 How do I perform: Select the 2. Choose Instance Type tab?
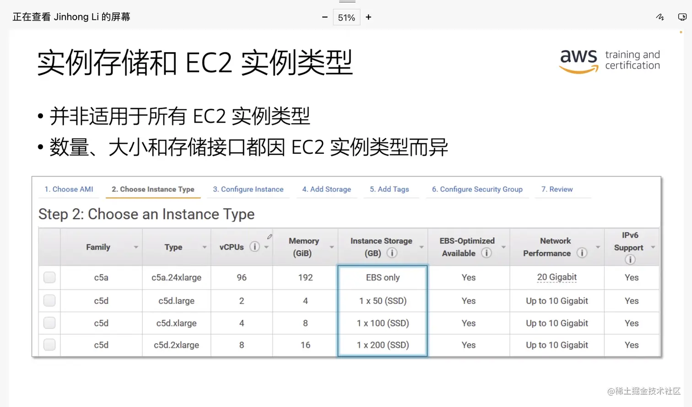(x=153, y=189)
